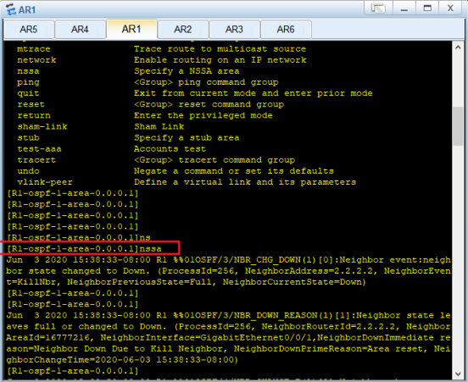Viewport: 468px width, 382px height.
Task: Click the scrollbar down arrow
Action: [458, 374]
